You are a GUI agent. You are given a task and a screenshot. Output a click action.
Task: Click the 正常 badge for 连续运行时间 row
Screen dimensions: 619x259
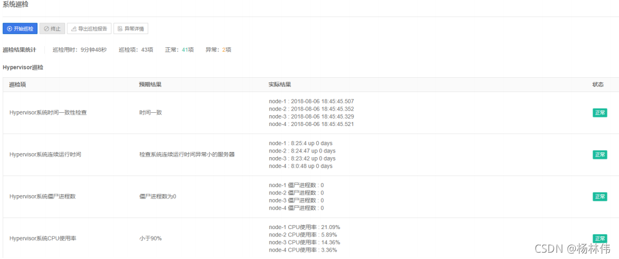click(x=599, y=154)
